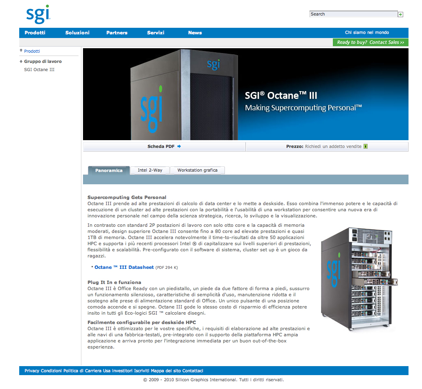Viewport: 422px width, 389px height.
Task: Open Privacy footer link
Action: coord(32,371)
